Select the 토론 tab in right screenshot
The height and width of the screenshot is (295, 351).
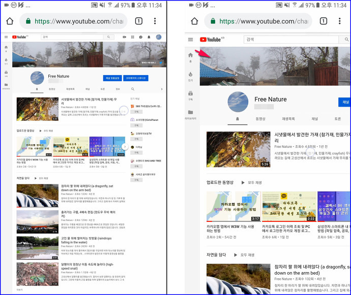[338, 119]
